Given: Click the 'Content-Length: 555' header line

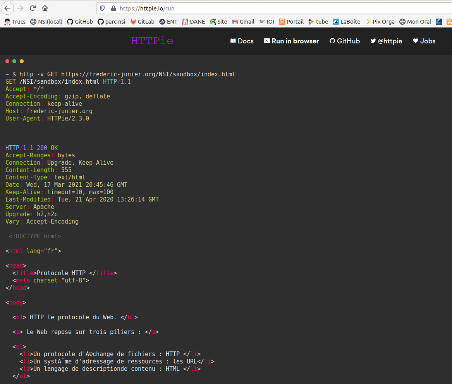Looking at the screenshot, I should click(x=38, y=170).
